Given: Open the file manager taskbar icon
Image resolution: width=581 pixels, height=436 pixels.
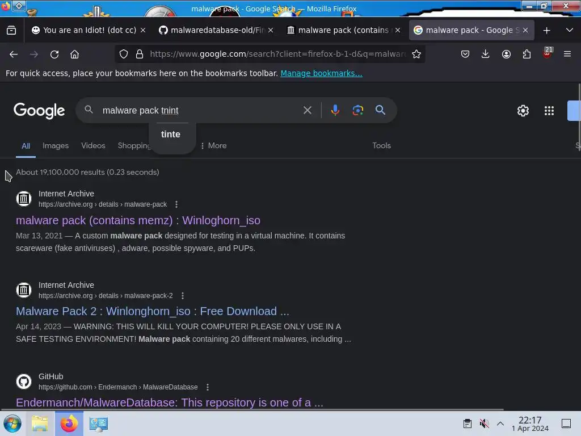Looking at the screenshot, I should tap(40, 424).
